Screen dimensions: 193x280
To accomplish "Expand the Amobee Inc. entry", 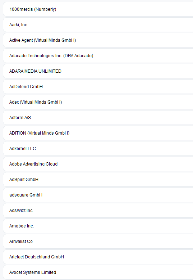I will coord(98,226).
